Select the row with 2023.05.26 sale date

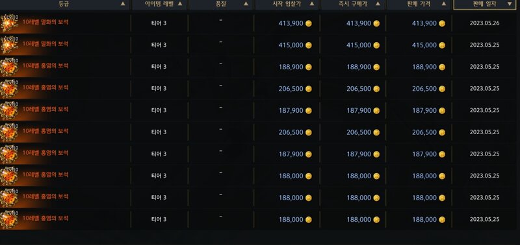(x=259, y=23)
